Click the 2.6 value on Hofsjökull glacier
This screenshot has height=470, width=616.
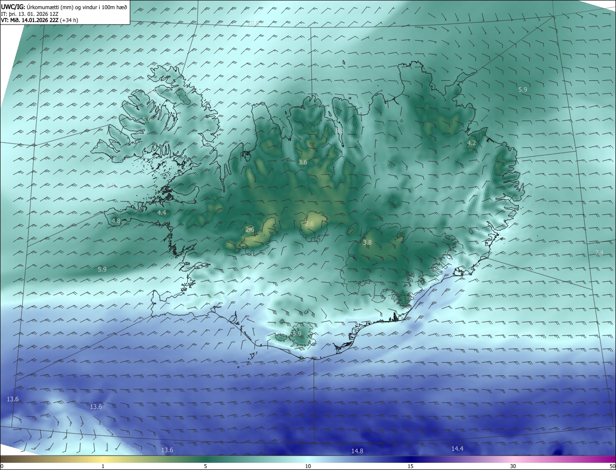click(309, 224)
